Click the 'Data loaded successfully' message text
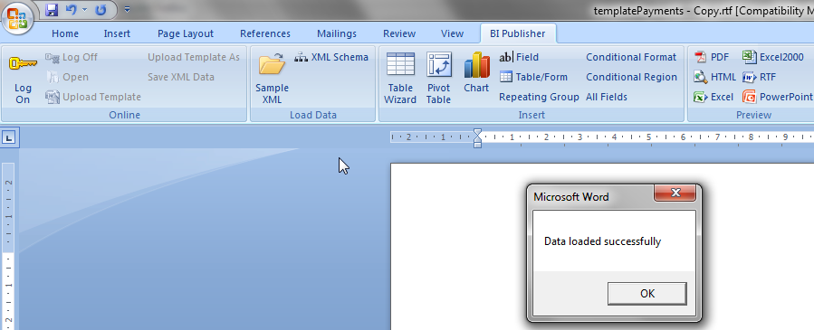The height and width of the screenshot is (330, 814). point(603,241)
